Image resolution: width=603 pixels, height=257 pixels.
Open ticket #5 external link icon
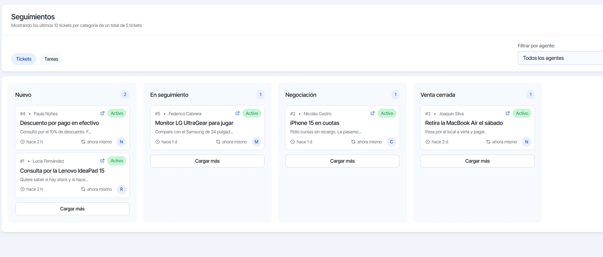point(237,113)
